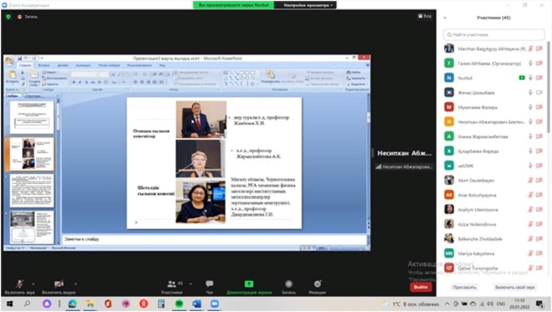Open Spotify from Windows taskbar
552x312 pixels.
tap(178, 304)
